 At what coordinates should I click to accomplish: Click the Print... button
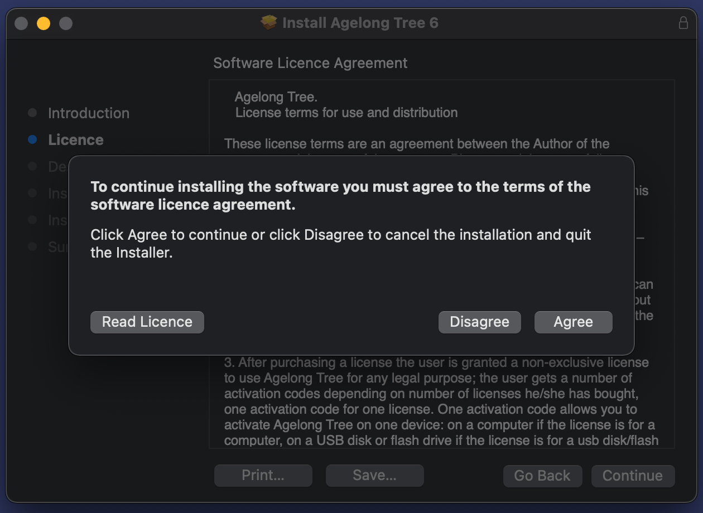coord(263,476)
